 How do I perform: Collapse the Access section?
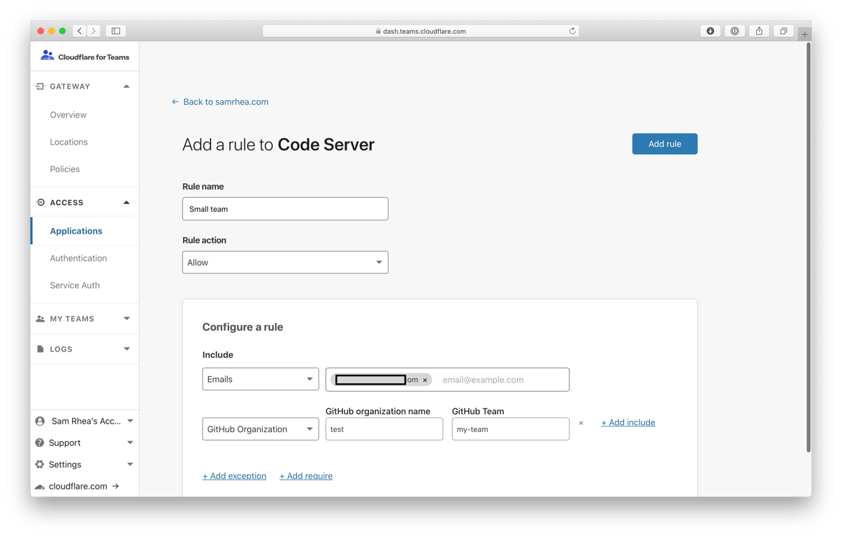pyautogui.click(x=126, y=202)
